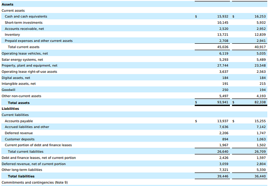Click the value 26,640
Screen dimensions: 270x186
(223, 152)
